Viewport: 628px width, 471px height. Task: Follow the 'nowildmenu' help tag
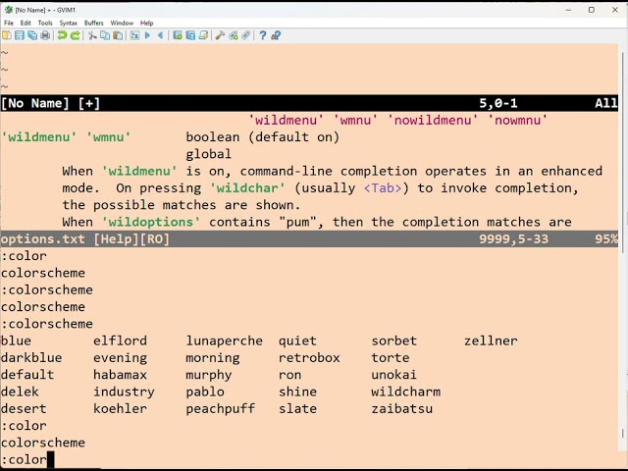(x=433, y=120)
